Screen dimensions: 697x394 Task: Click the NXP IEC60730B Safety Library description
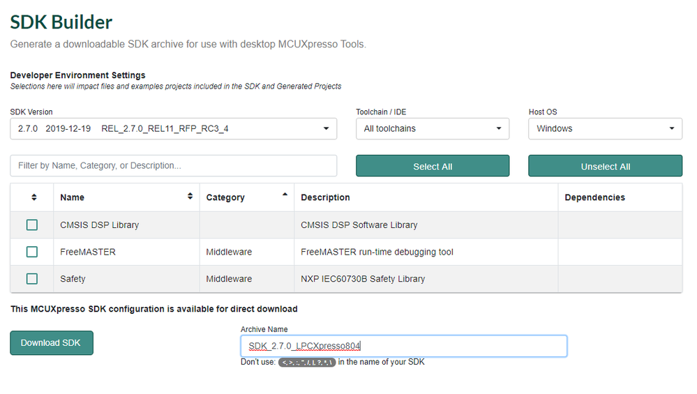[363, 279]
